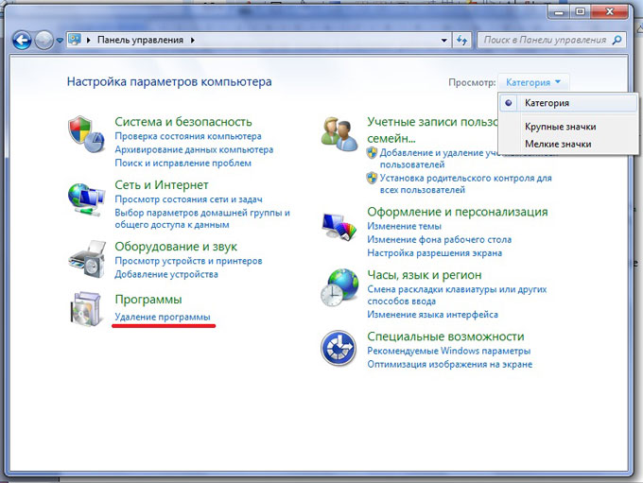Click Проверка состояния компьютера link
The height and width of the screenshot is (483, 643).
point(188,136)
